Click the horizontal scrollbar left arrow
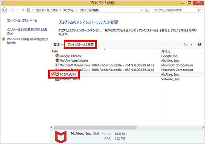The image size is (205, 144). coord(52,127)
